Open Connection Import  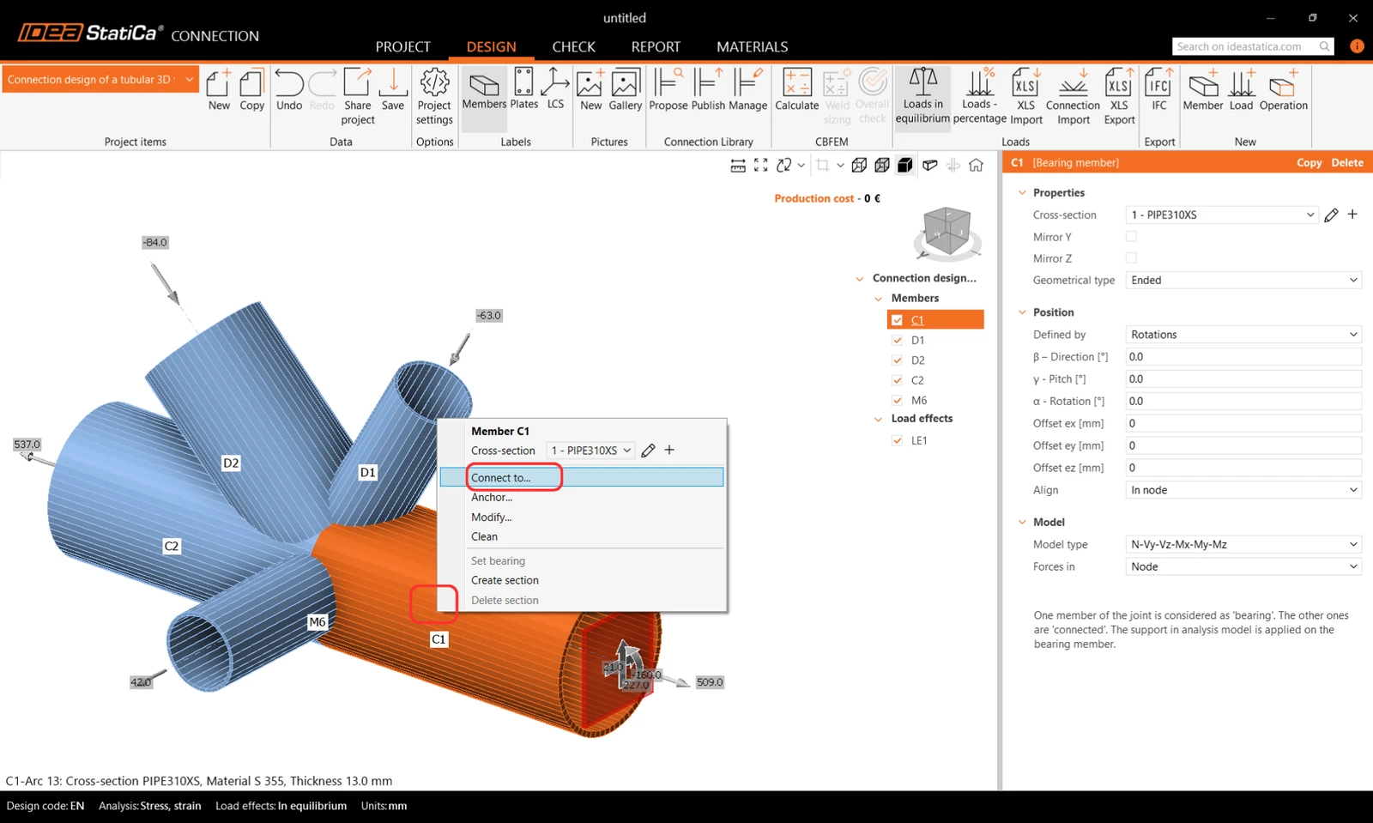[1073, 97]
